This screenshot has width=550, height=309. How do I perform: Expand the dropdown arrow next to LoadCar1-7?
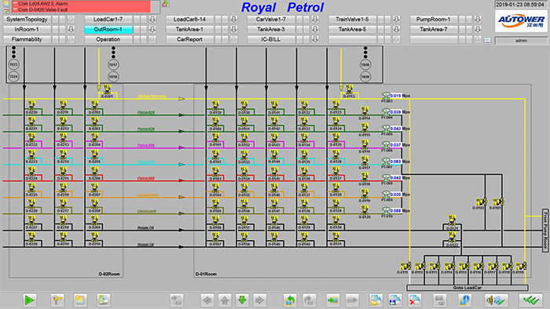click(x=152, y=20)
